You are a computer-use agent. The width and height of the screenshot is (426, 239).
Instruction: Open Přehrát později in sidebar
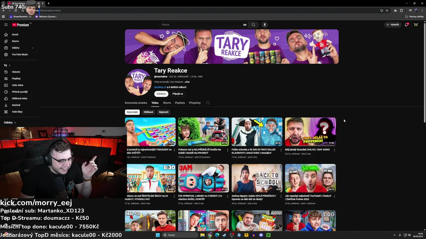click(19, 92)
